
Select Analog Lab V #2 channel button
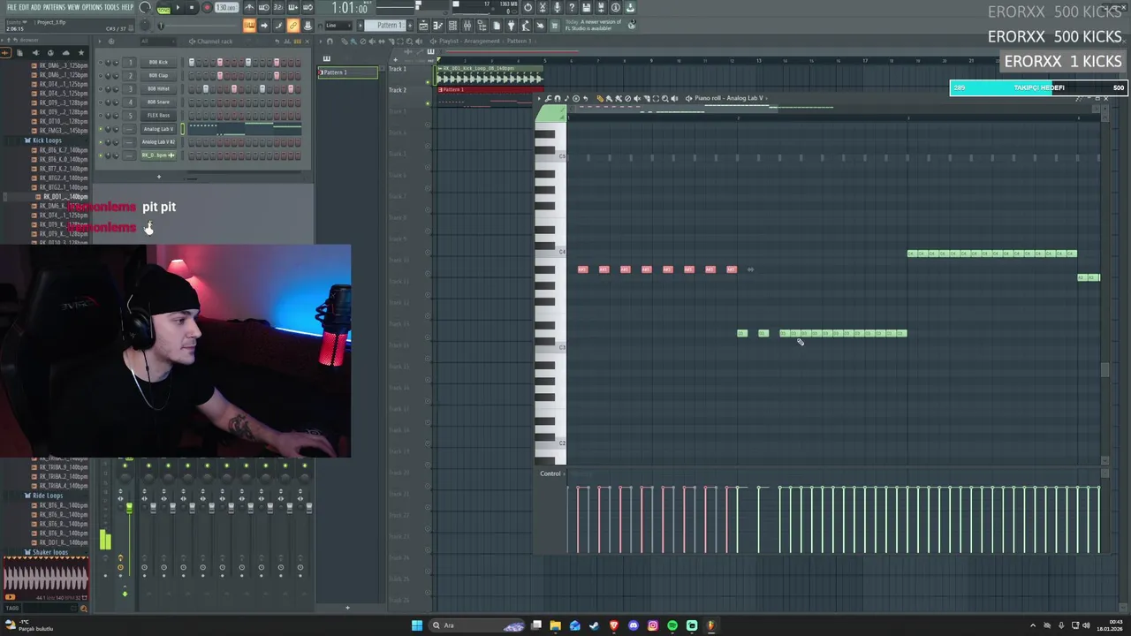[158, 142]
